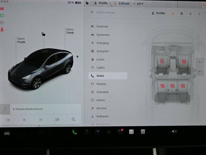Image resolution: width=206 pixels, height=155 pixels.
Task: Open the manual info app icon
Action: [x=143, y=132]
